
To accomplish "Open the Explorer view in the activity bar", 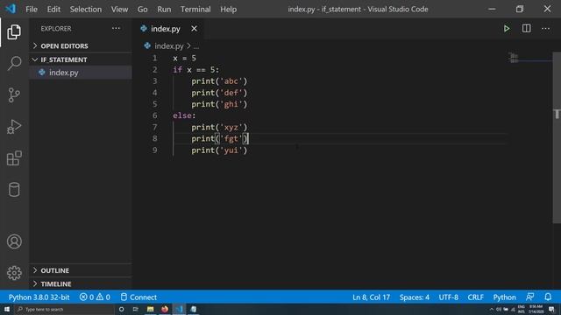I will click(14, 32).
